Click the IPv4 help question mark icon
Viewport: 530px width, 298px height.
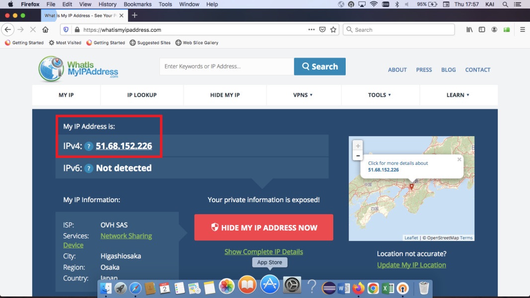pyautogui.click(x=88, y=146)
